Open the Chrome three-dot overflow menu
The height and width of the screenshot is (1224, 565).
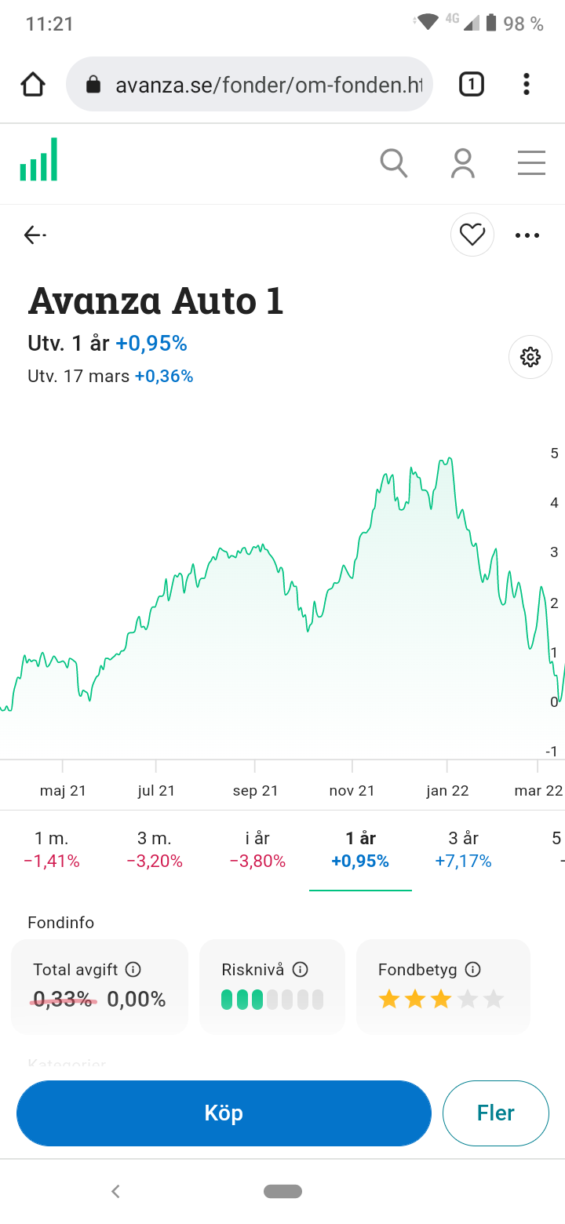click(526, 84)
